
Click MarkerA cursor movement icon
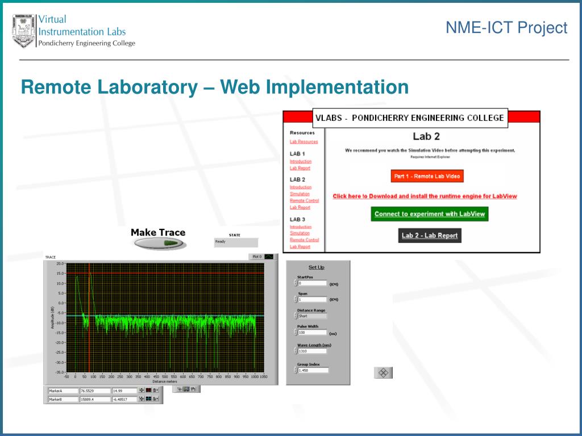[142, 391]
